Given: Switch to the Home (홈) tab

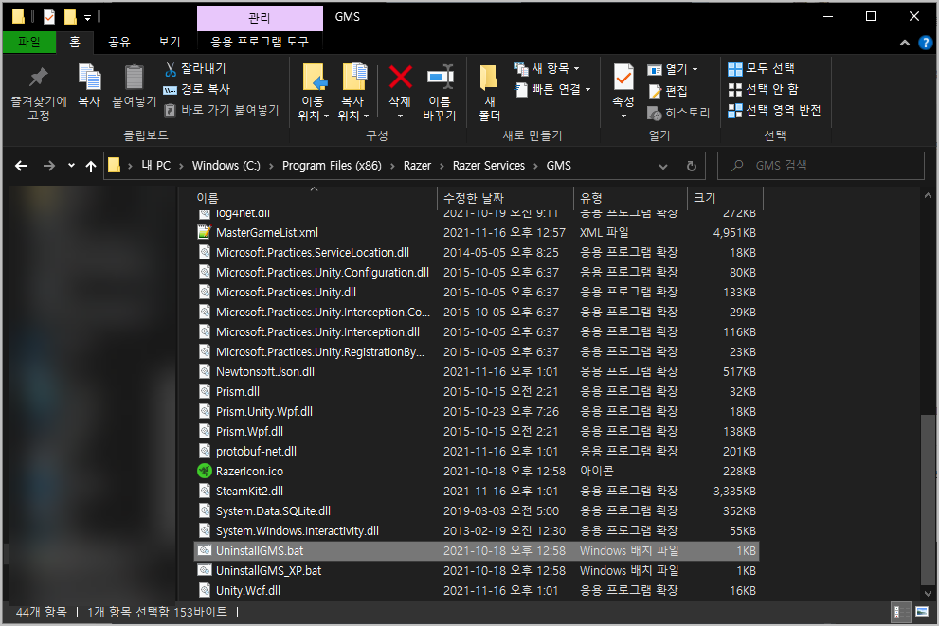Looking at the screenshot, I should tap(75, 42).
